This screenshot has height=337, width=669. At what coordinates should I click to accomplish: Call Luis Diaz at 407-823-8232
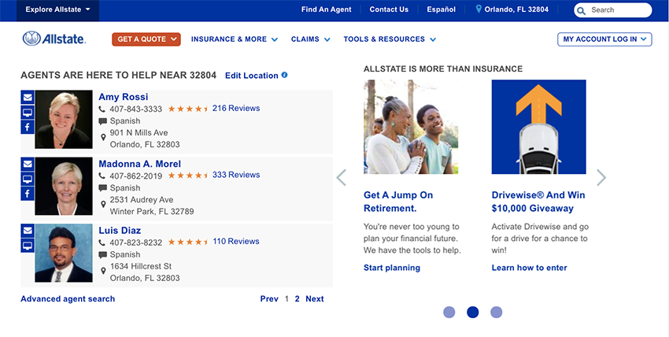coord(135,243)
